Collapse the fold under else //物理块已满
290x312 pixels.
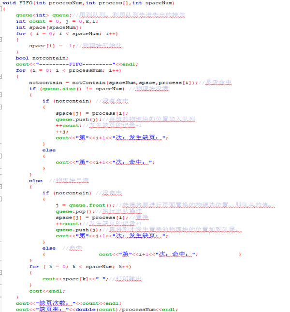1,187
